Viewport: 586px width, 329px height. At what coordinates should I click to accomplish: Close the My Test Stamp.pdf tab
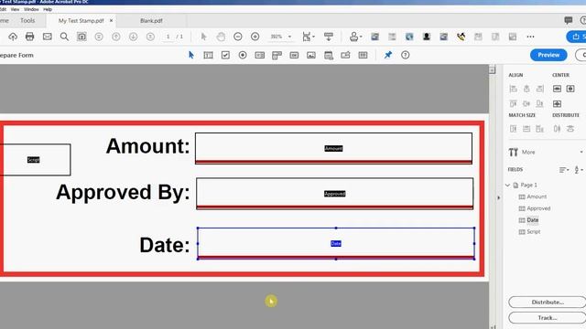click(111, 20)
